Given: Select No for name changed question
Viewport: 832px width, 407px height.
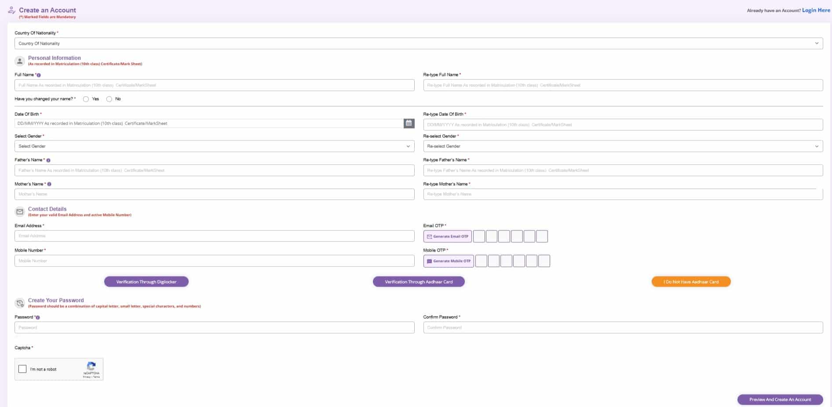Looking at the screenshot, I should tap(109, 99).
